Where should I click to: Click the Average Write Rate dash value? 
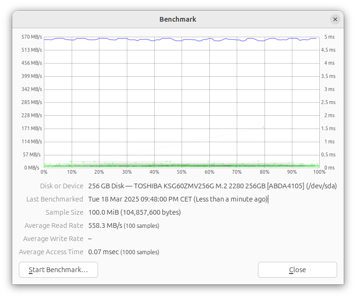pos(90,239)
